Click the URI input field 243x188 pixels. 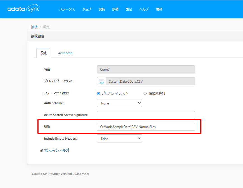click(146, 127)
